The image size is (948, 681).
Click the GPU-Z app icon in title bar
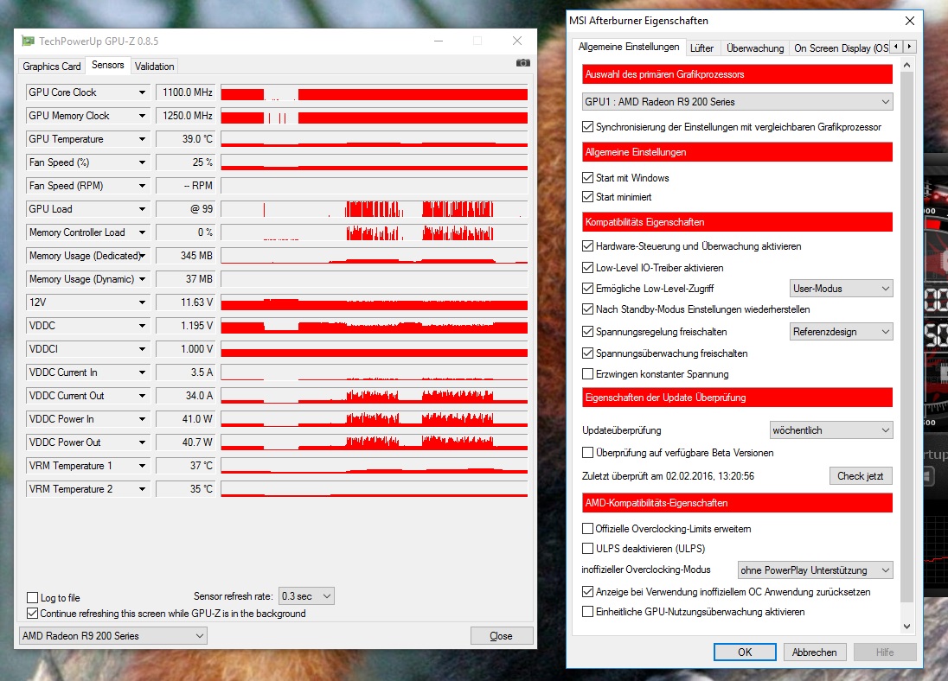click(28, 41)
